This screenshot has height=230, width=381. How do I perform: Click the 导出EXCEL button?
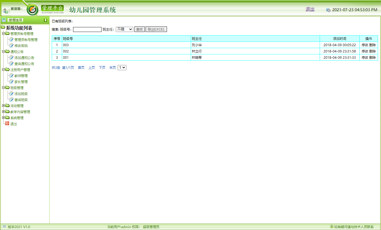point(156,29)
